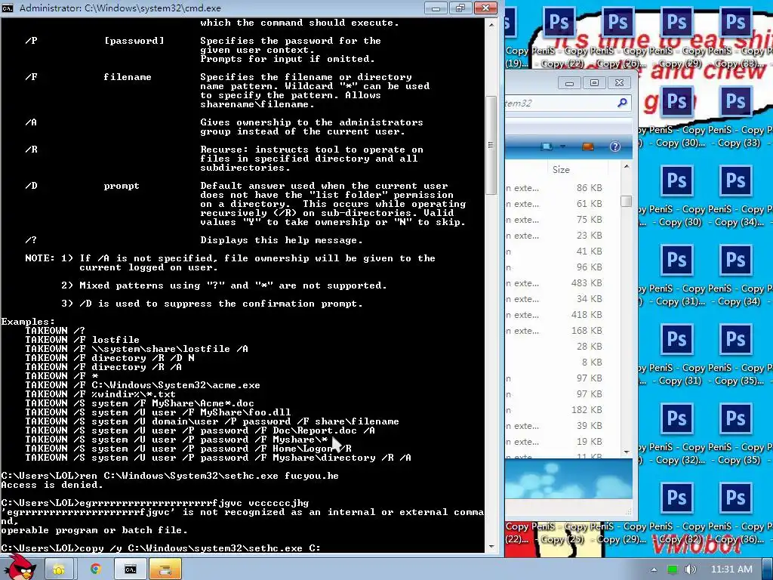Minimize the Explorer window
Viewport: 773px width, 580px height.
pos(569,83)
